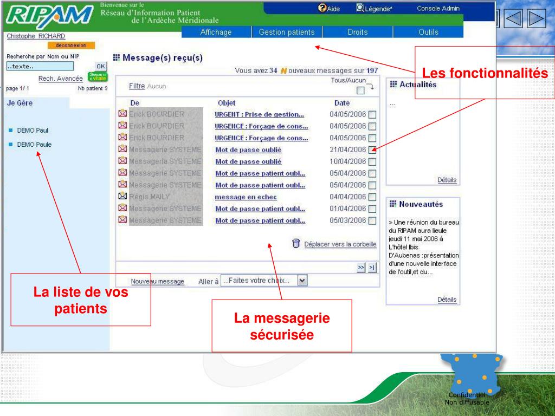Open the Outils menu
The image size is (555, 416).
(x=428, y=32)
